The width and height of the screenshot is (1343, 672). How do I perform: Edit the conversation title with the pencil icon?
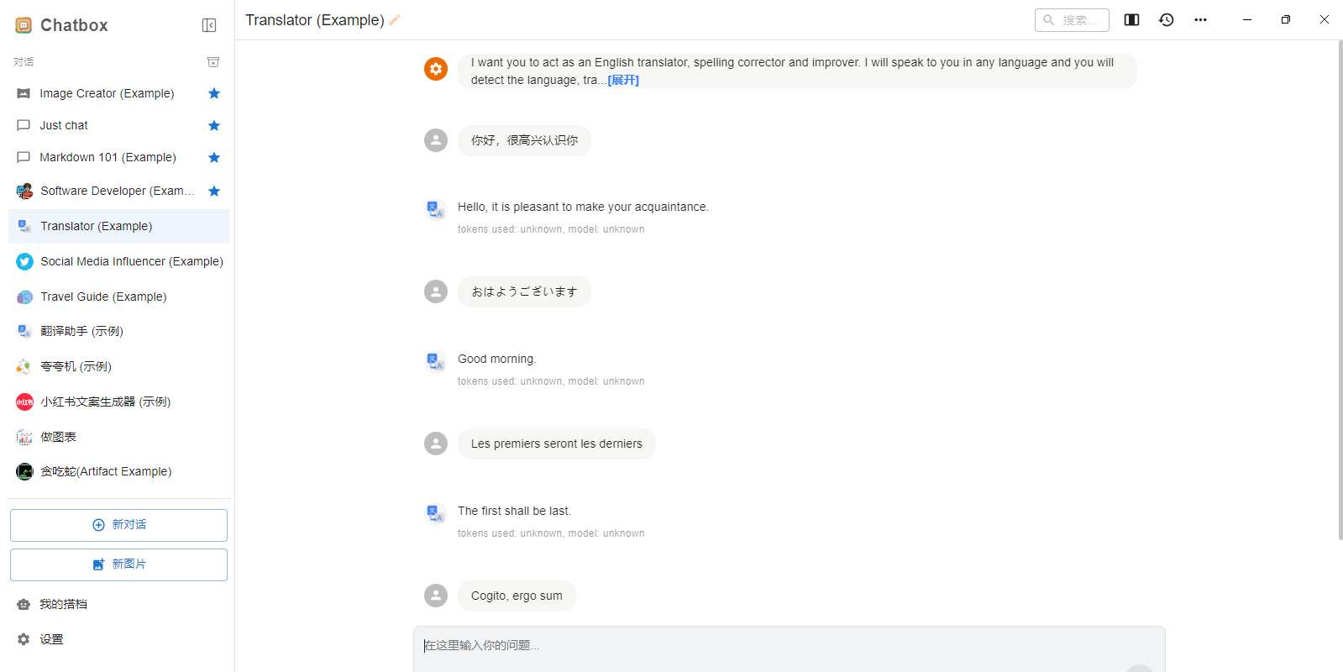tap(395, 19)
